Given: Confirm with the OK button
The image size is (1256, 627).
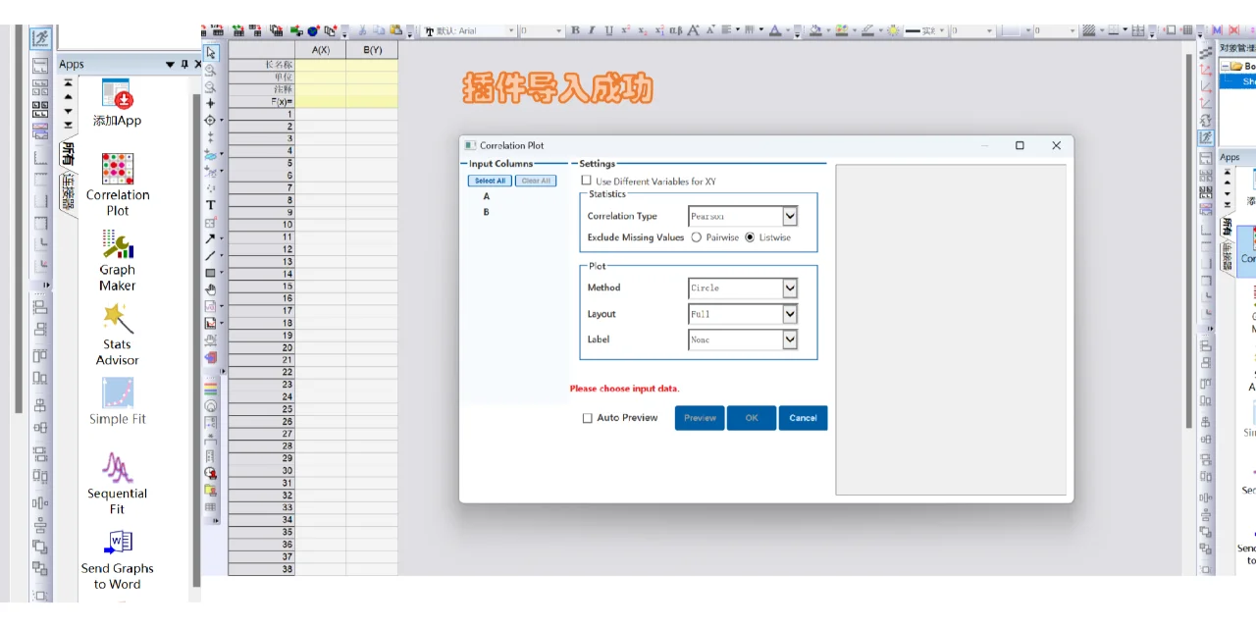Looking at the screenshot, I should (x=752, y=418).
